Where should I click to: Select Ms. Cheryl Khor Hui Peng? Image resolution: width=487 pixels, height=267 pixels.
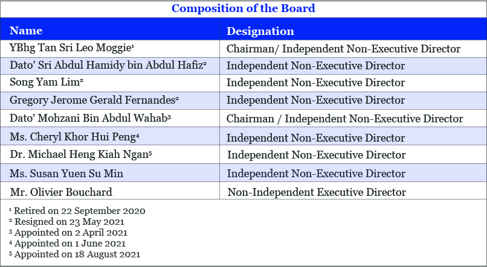[x=74, y=137]
